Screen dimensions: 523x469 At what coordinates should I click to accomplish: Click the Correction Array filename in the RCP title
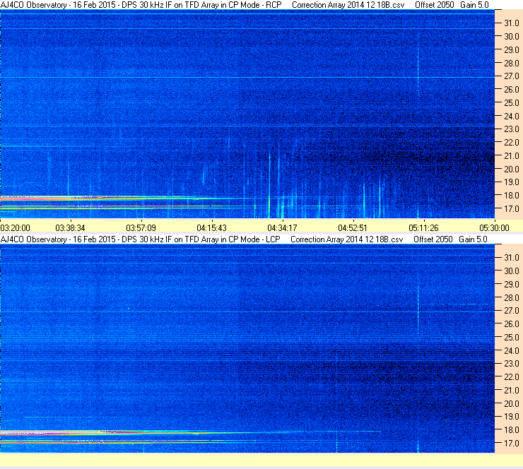[348, 5]
